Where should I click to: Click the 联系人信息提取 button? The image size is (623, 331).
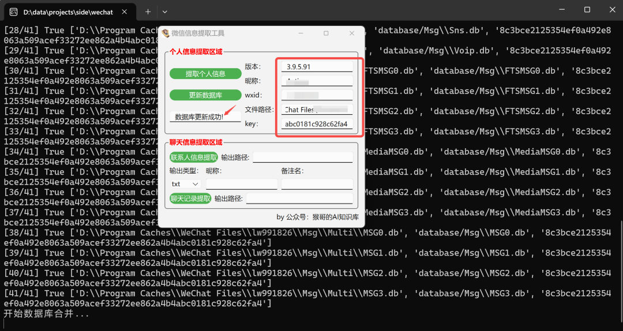point(194,157)
